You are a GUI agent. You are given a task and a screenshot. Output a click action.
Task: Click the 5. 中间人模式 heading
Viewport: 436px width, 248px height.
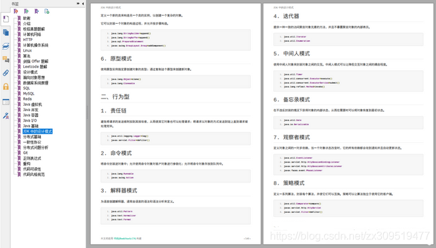[291, 54]
